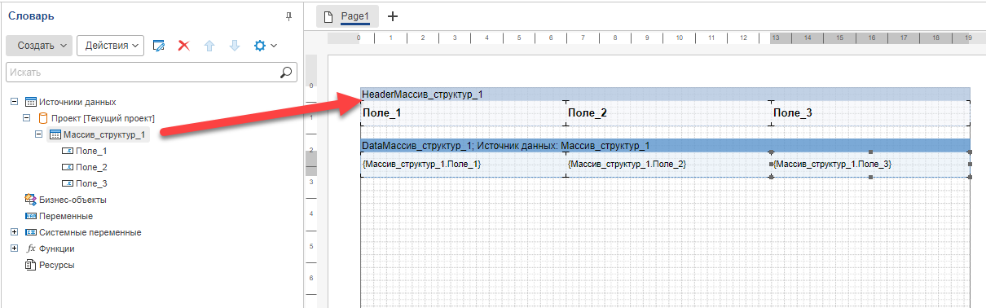The height and width of the screenshot is (308, 986).
Task: Select the {Массив_структур_1.Поле_3} data cell
Action: 870,165
